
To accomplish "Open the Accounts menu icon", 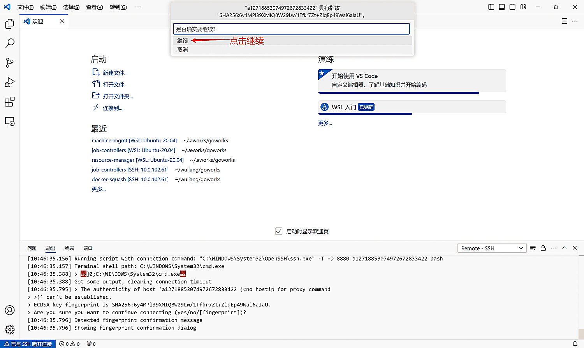I will (10, 310).
